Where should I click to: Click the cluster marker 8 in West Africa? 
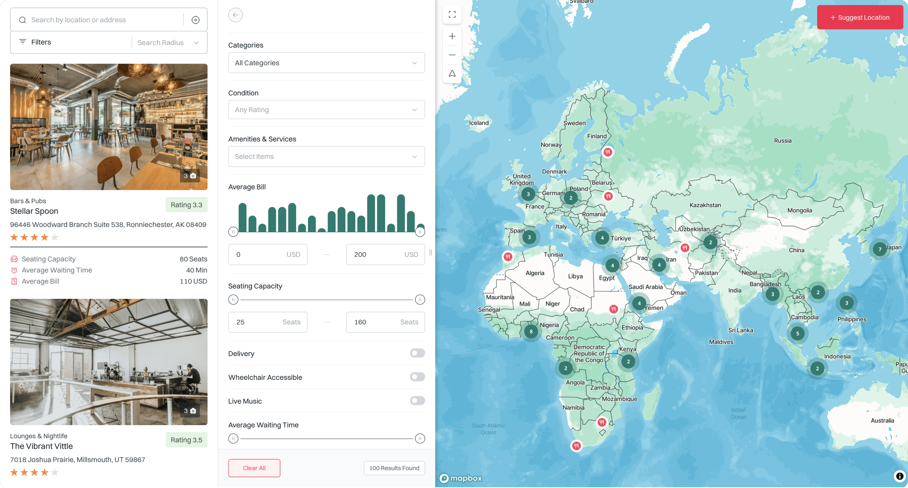coord(531,331)
